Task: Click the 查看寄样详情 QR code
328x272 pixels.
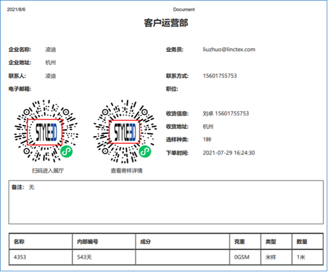Action: [x=125, y=132]
